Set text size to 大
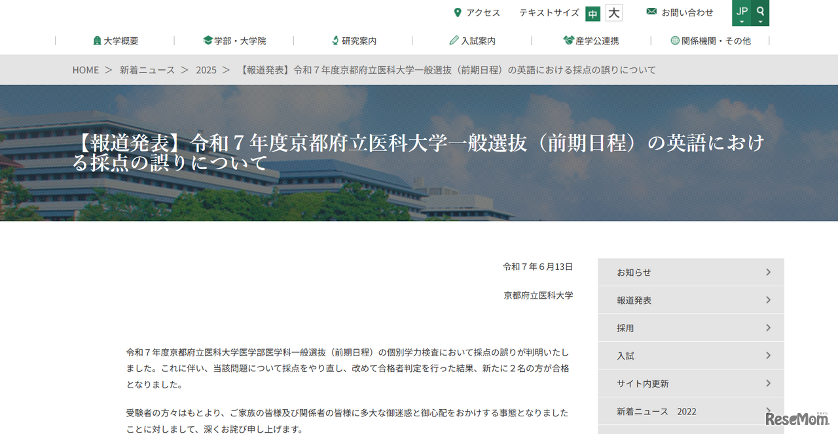 pos(613,13)
